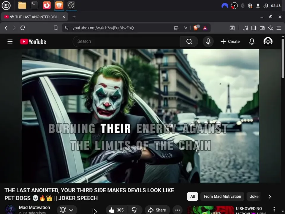Click the page vertical scrollbar

pyautogui.click(x=283, y=58)
